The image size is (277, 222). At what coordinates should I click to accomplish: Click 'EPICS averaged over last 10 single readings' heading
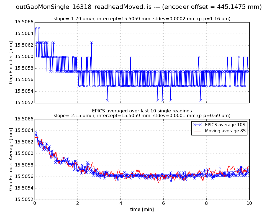(142, 111)
